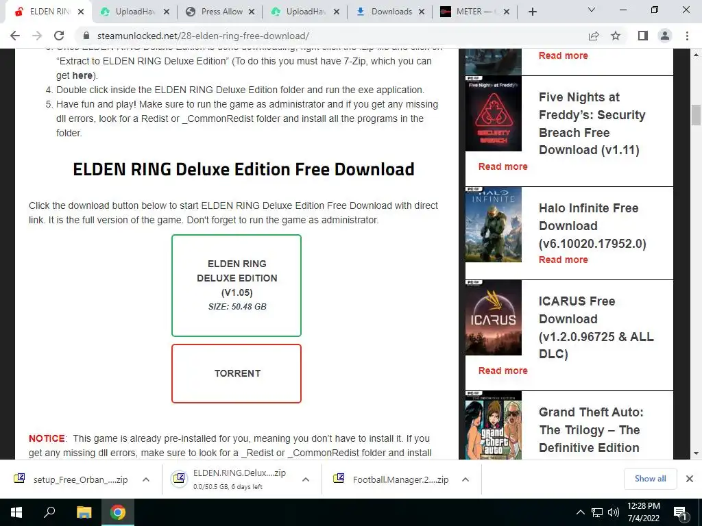Toggle the browser side panel icon
Image resolution: width=702 pixels, height=526 pixels.
click(x=643, y=36)
